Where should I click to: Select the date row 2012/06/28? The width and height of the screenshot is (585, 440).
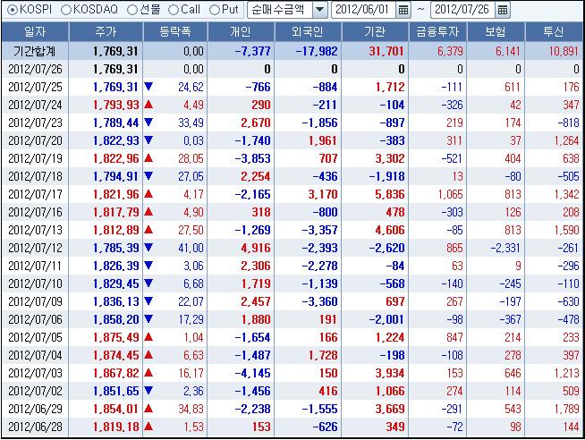(x=35, y=427)
